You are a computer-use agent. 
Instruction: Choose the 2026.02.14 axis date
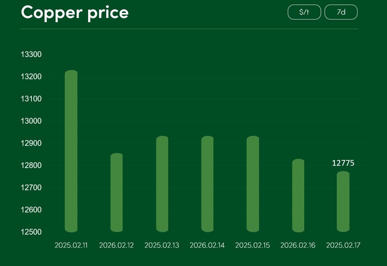tap(207, 245)
